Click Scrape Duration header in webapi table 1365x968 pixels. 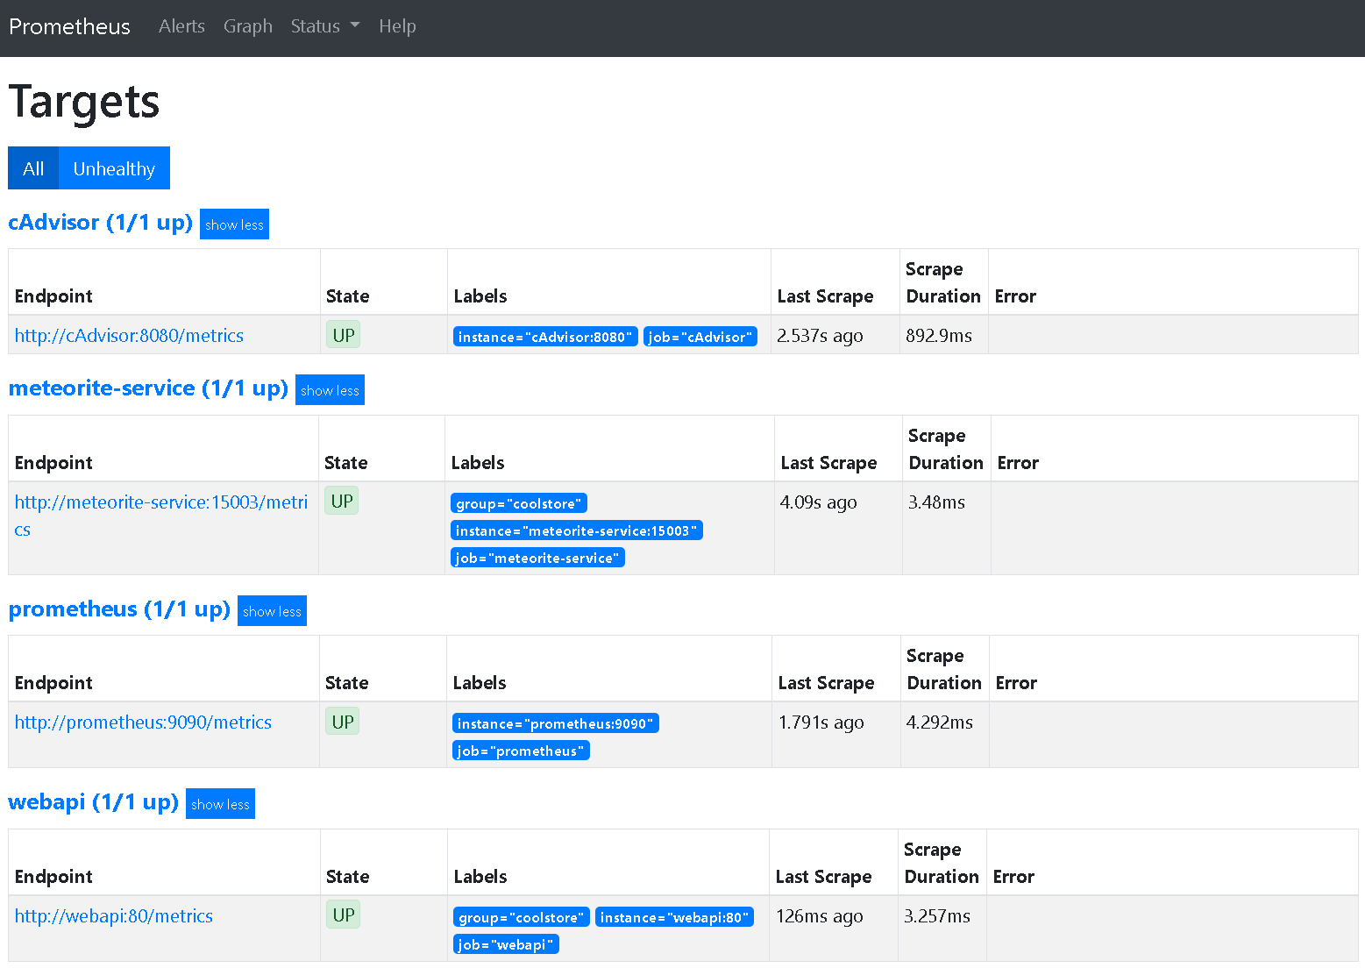[942, 863]
